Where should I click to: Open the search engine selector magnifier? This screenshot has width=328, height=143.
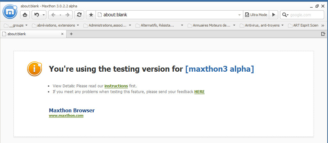tap(285, 15)
